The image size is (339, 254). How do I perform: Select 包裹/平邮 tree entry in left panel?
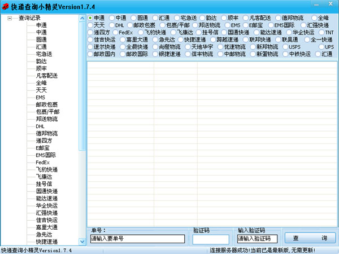pyautogui.click(x=47, y=112)
